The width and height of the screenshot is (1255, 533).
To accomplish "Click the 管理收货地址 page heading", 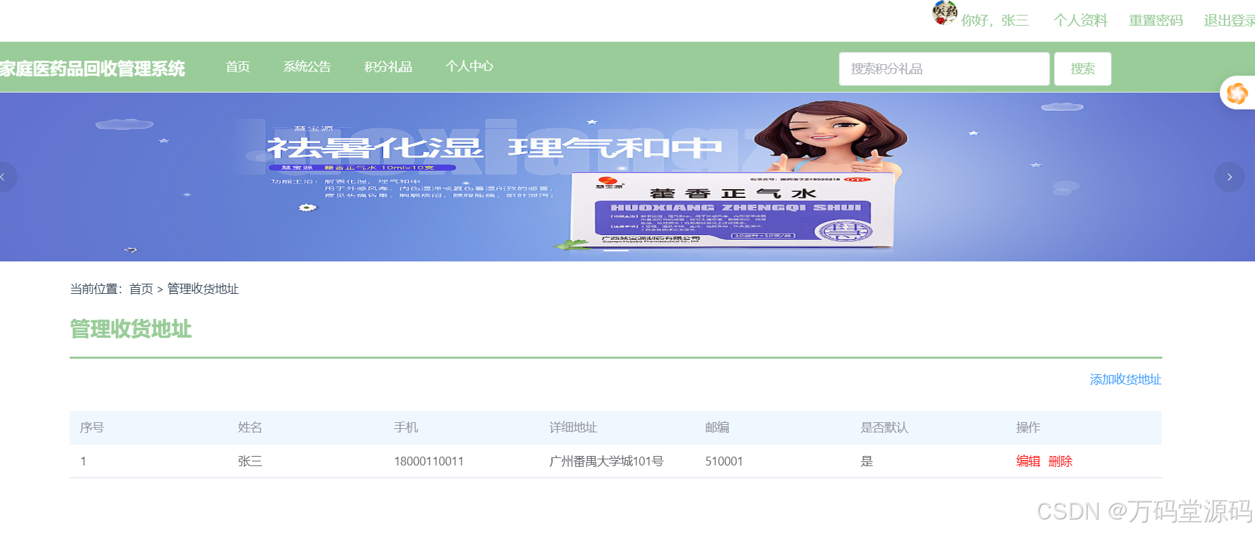I will click(x=131, y=329).
